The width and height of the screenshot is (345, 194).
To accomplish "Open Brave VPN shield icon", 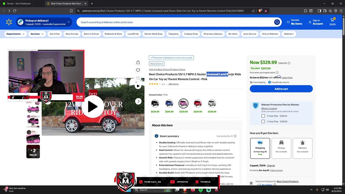I will 336,11.
